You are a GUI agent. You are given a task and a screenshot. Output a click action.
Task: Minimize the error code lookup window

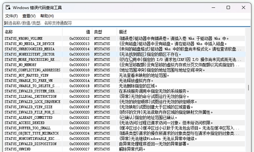tap(213, 7)
